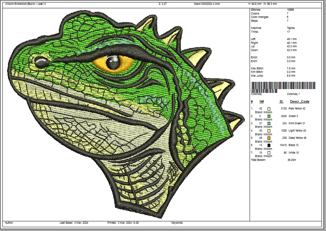Pick the Mint Green 31 swatch

point(269,123)
